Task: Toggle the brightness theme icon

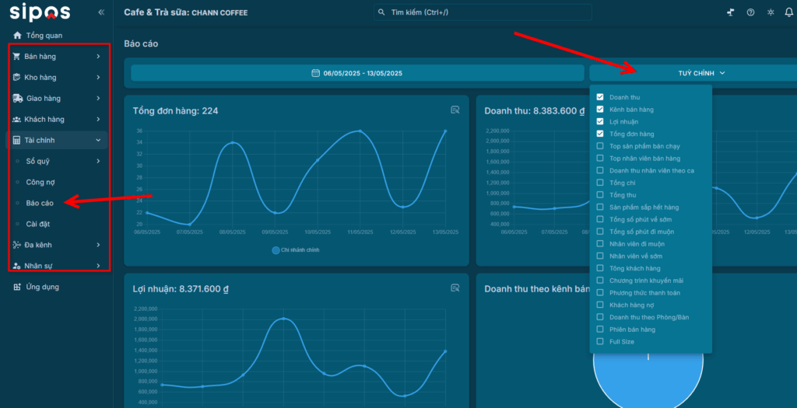Action: pos(771,12)
